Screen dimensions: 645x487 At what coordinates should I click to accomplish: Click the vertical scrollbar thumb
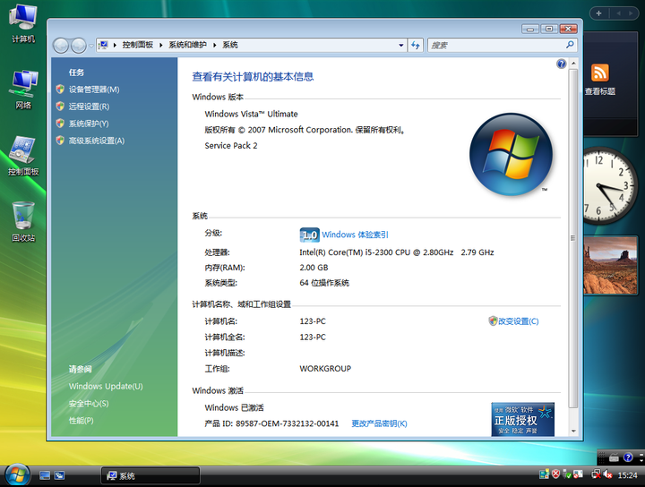coord(573,238)
